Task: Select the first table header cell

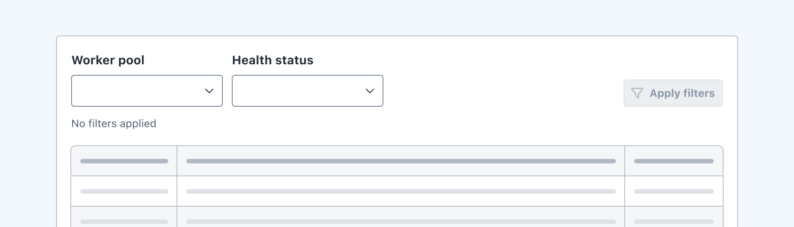Action: coord(124,160)
